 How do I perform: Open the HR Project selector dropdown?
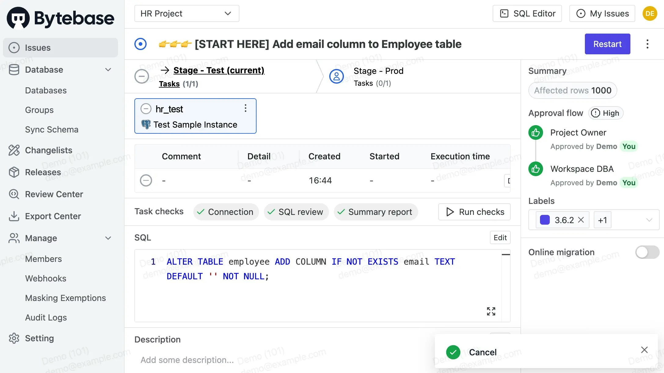pyautogui.click(x=186, y=13)
